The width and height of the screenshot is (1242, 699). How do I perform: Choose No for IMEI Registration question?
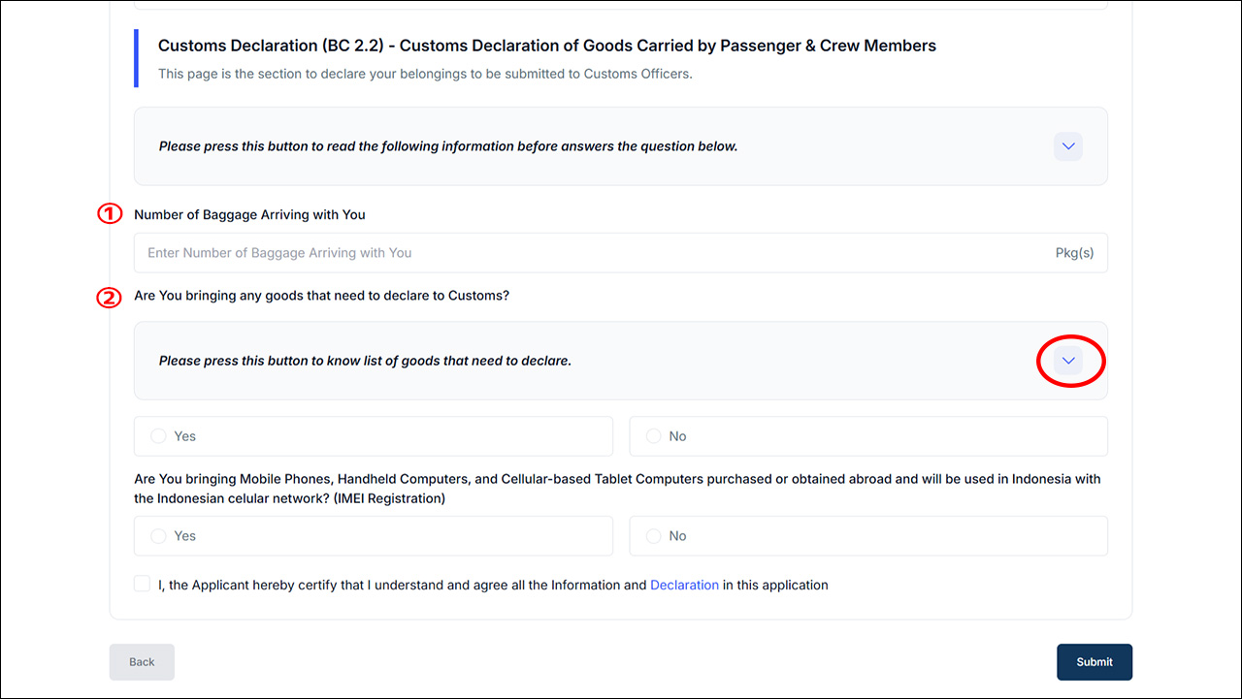[654, 536]
